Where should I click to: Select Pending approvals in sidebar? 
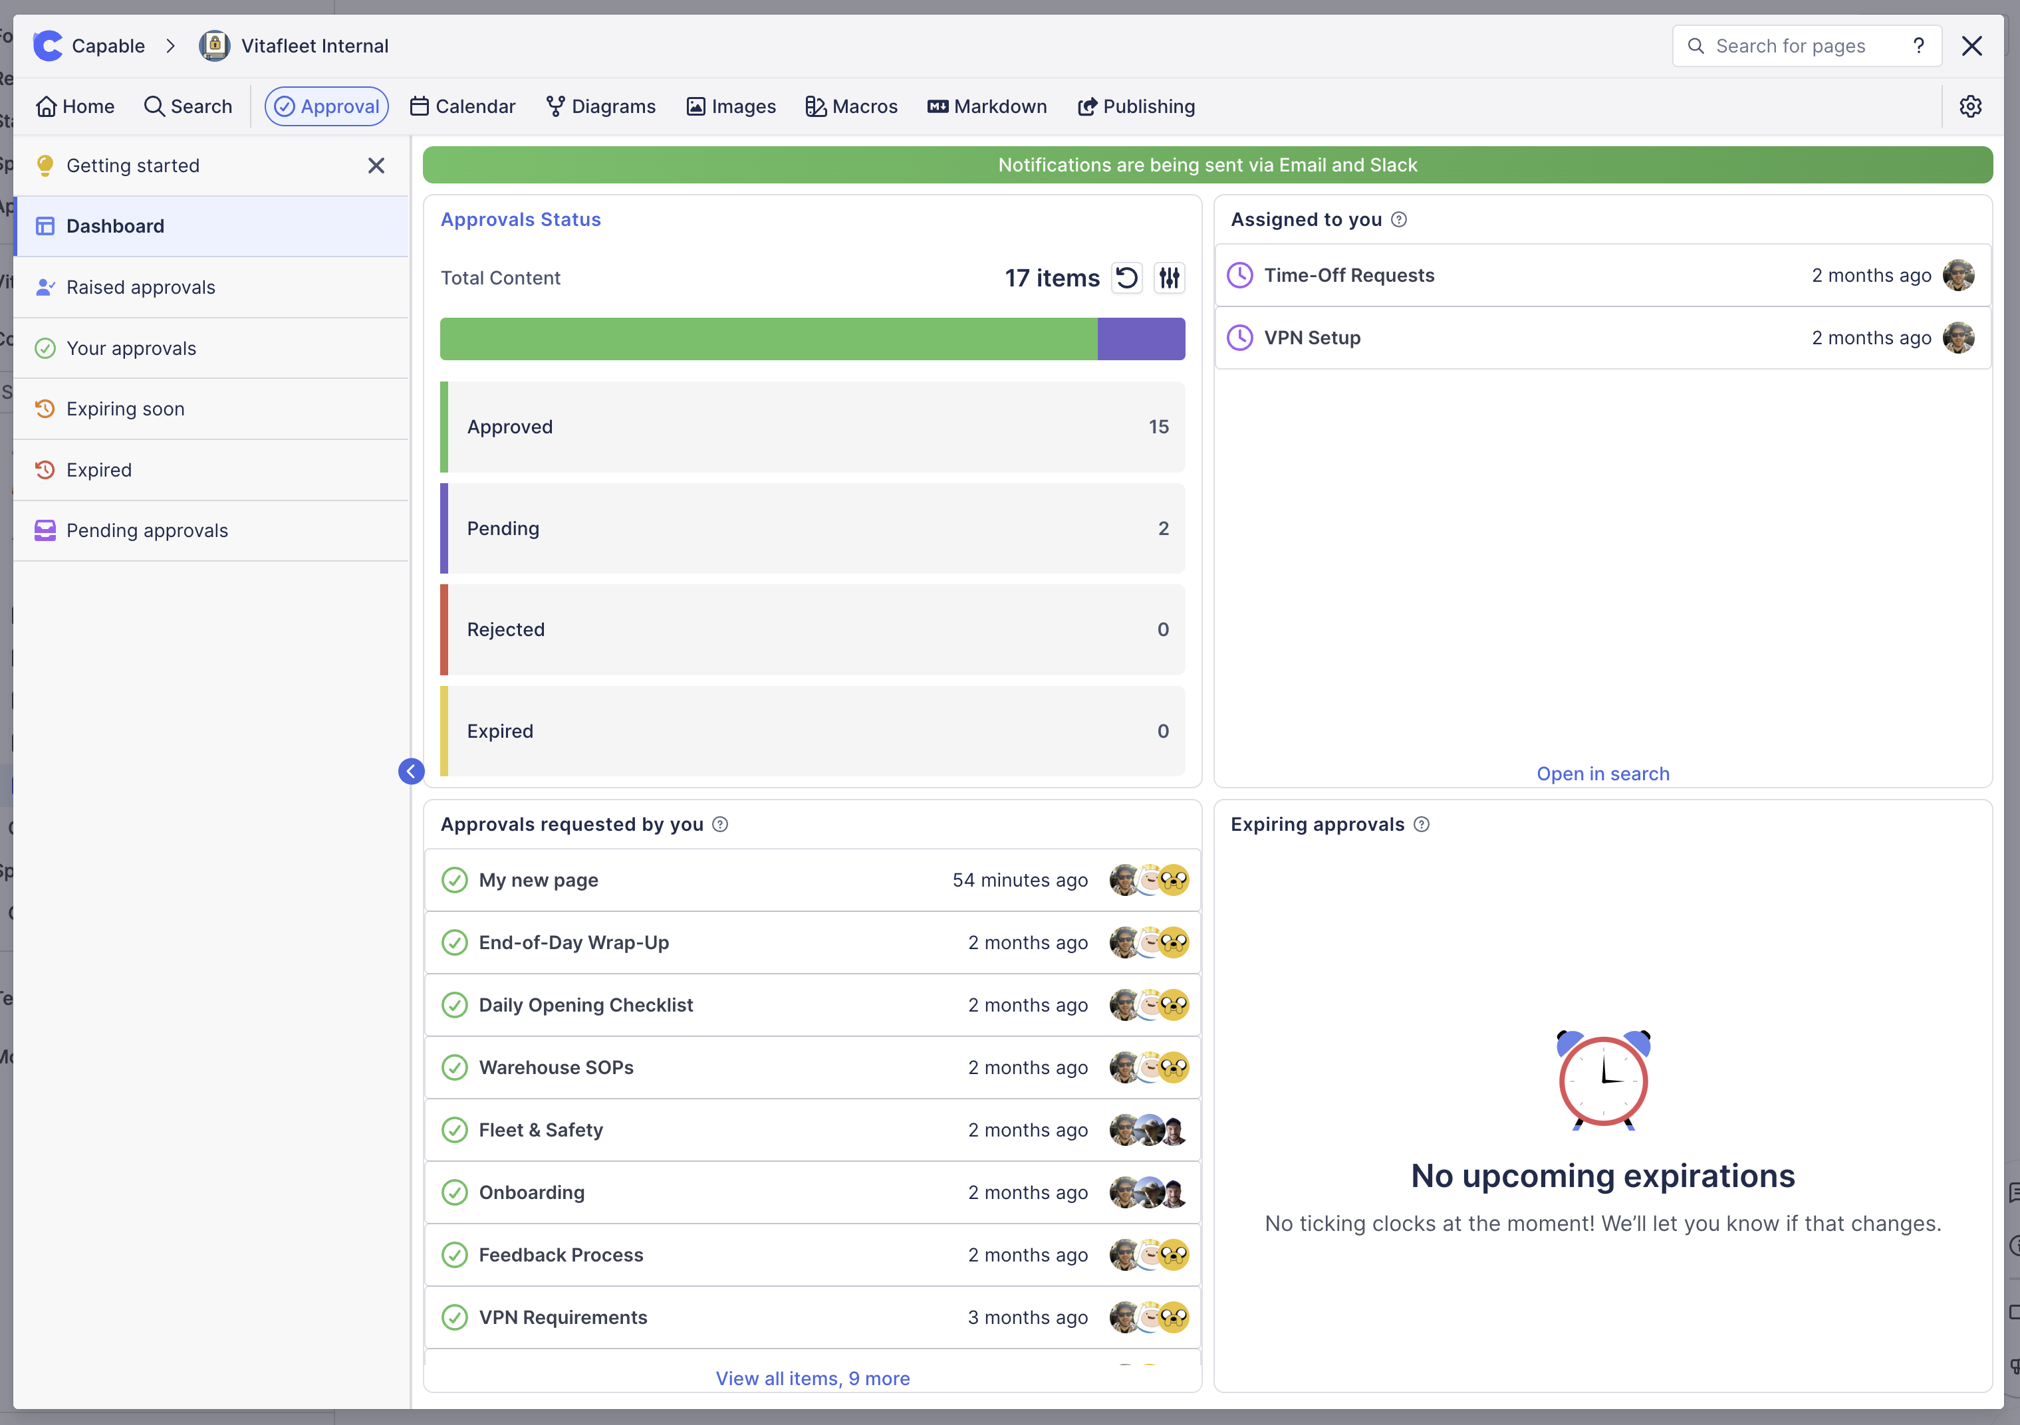[x=147, y=530]
